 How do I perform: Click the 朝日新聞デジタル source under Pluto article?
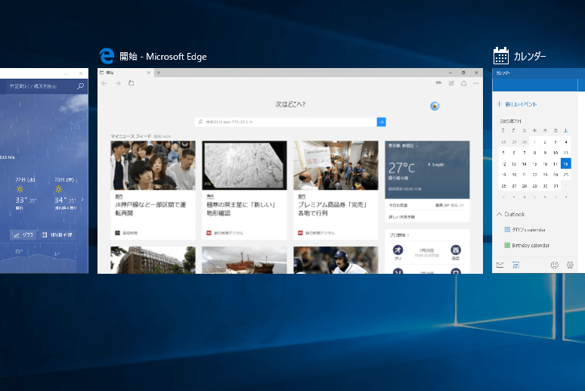point(229,233)
